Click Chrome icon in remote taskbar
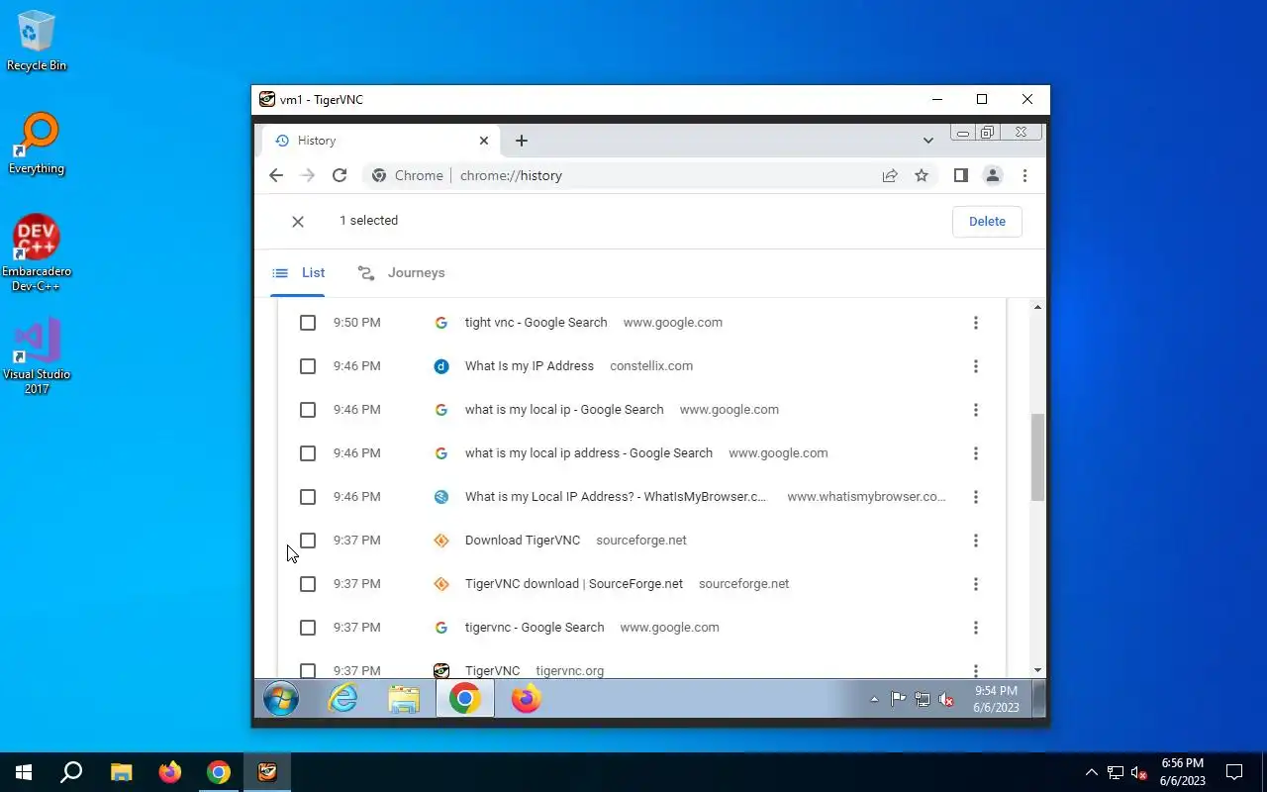This screenshot has height=792, width=1267. point(465,699)
